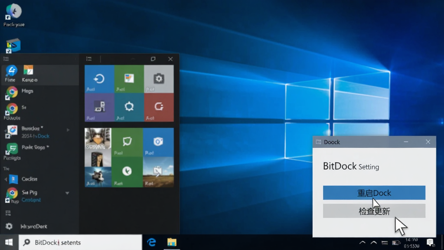
Task: Click the taskbar clock
Action: pyautogui.click(x=412, y=243)
